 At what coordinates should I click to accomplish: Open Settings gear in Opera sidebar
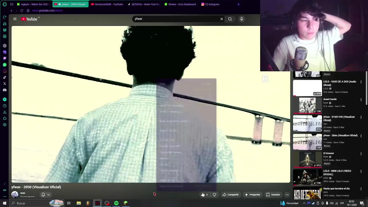pos(5,125)
